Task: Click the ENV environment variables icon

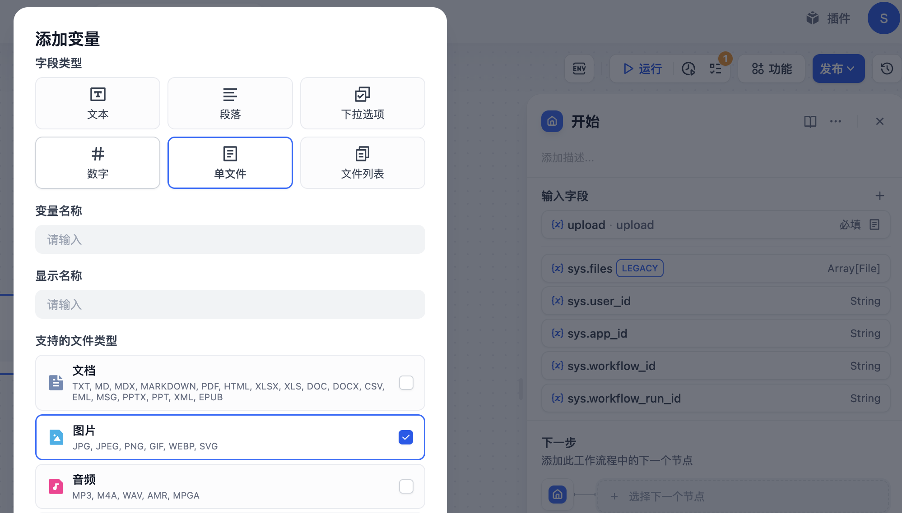Action: click(579, 69)
